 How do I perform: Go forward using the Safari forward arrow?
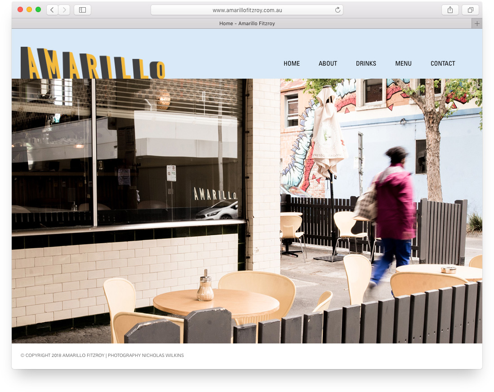point(64,10)
